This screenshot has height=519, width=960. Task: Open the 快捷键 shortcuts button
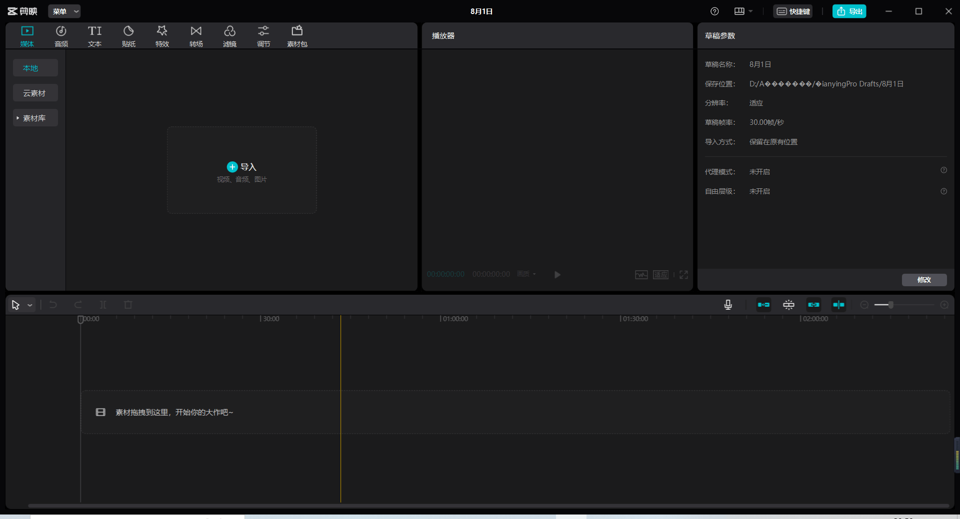pyautogui.click(x=793, y=11)
